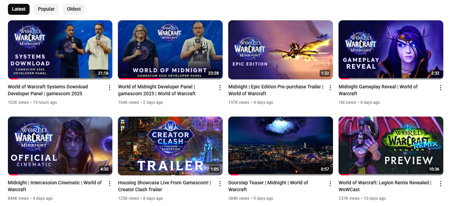Play the Systems Download 31:16 thumbnail
The image size is (455, 206).
pos(60,50)
